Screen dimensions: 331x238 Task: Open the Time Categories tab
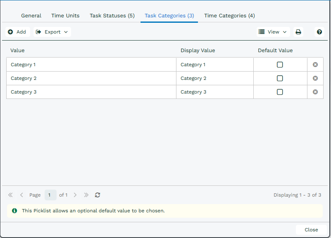point(229,16)
